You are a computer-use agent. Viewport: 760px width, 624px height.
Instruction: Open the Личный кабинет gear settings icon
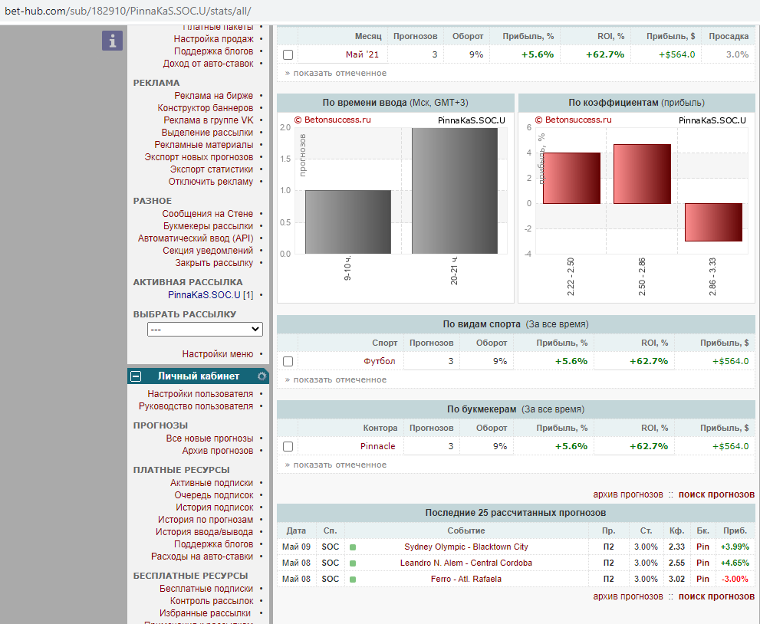point(262,376)
